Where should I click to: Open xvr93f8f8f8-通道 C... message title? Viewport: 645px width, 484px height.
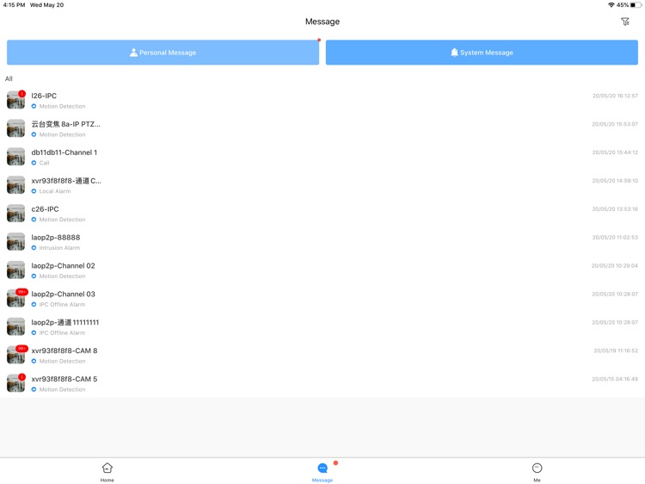[x=66, y=180]
